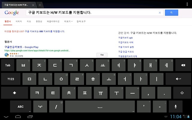Tap the ㅕ key
Screen dimensions: 192x120
[x=118, y=65]
